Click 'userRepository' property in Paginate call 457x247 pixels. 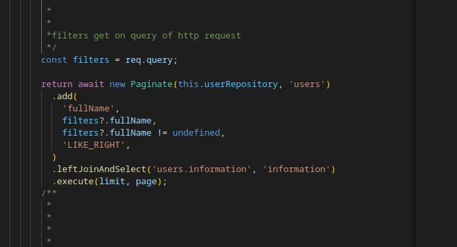(x=241, y=84)
